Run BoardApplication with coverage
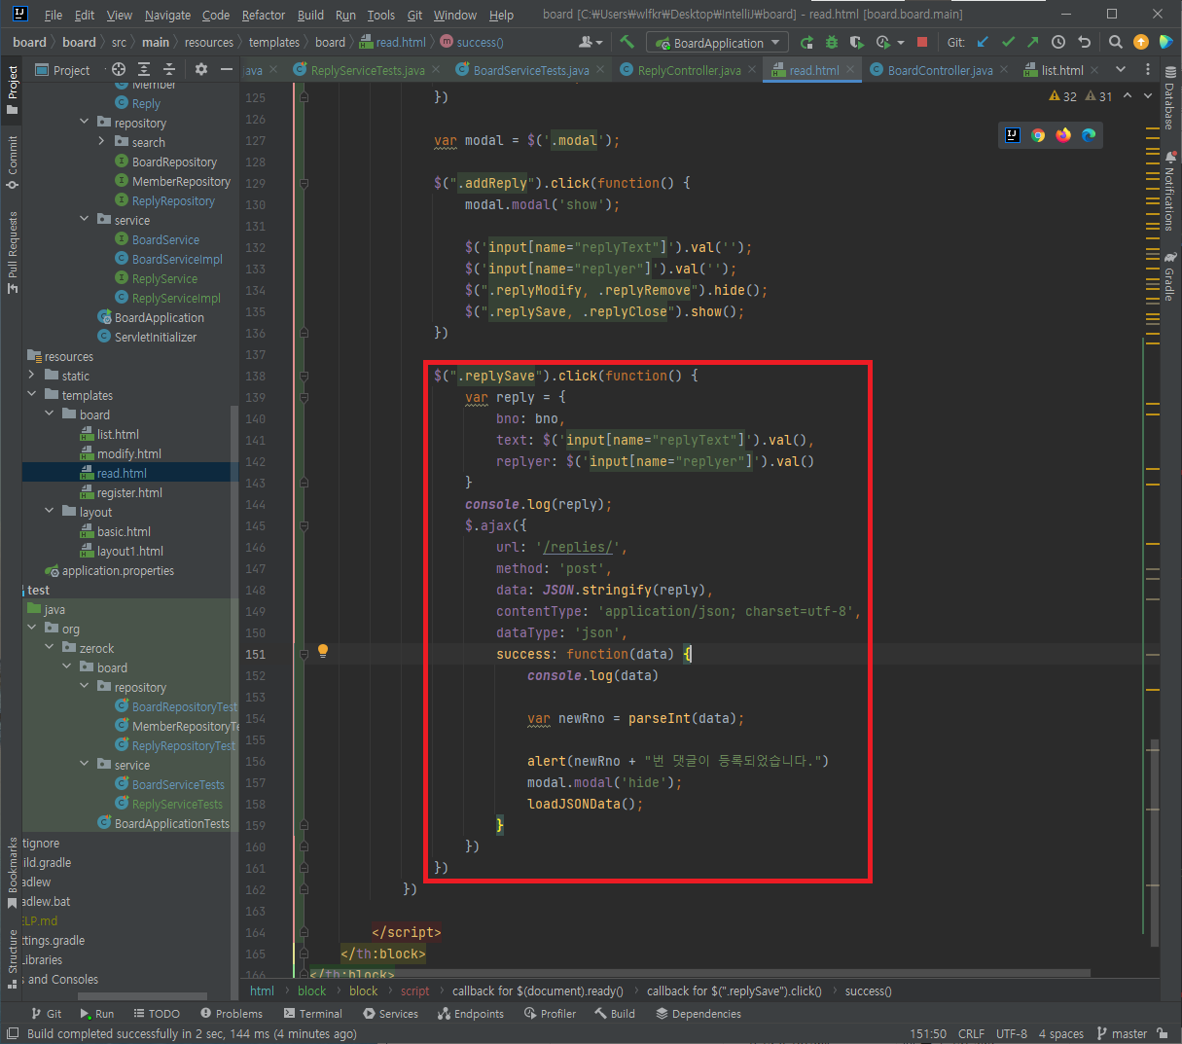Image resolution: width=1182 pixels, height=1044 pixels. (x=856, y=42)
